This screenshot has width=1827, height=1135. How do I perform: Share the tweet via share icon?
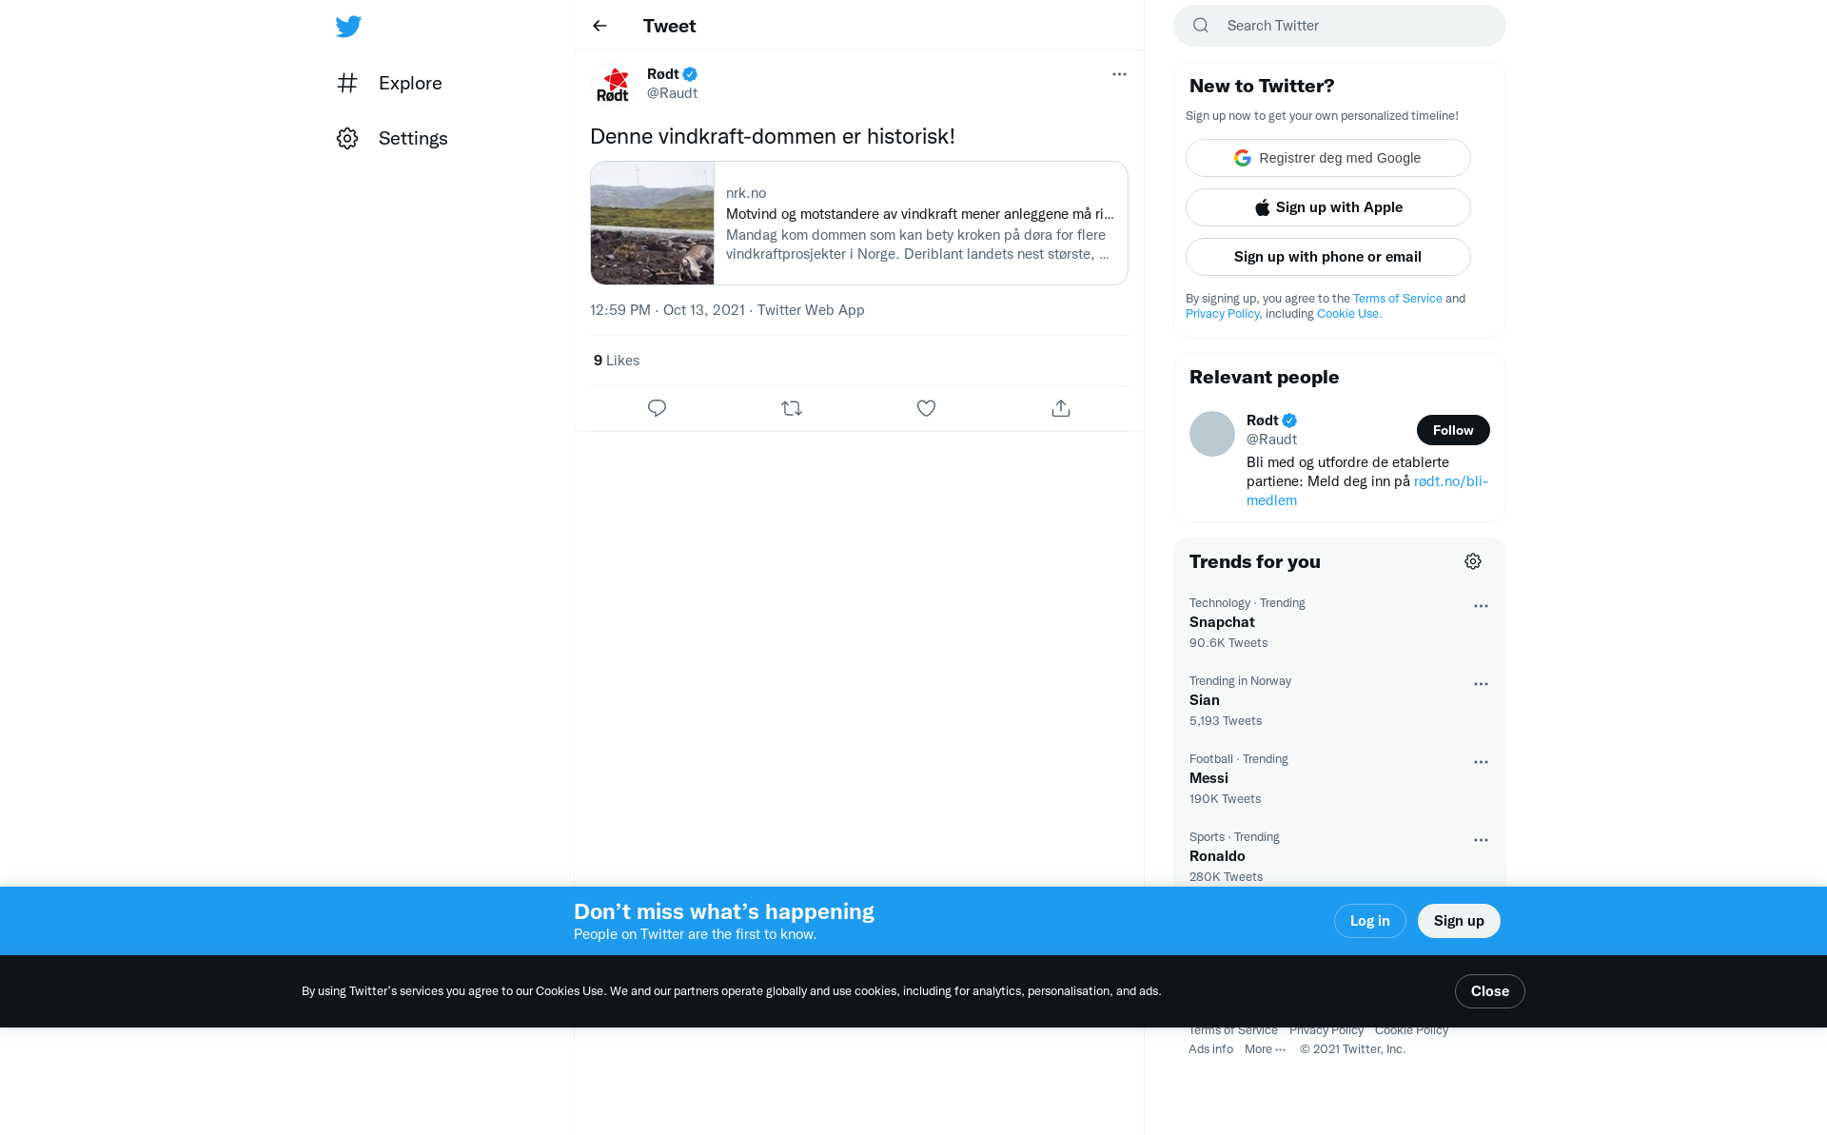tap(1061, 408)
